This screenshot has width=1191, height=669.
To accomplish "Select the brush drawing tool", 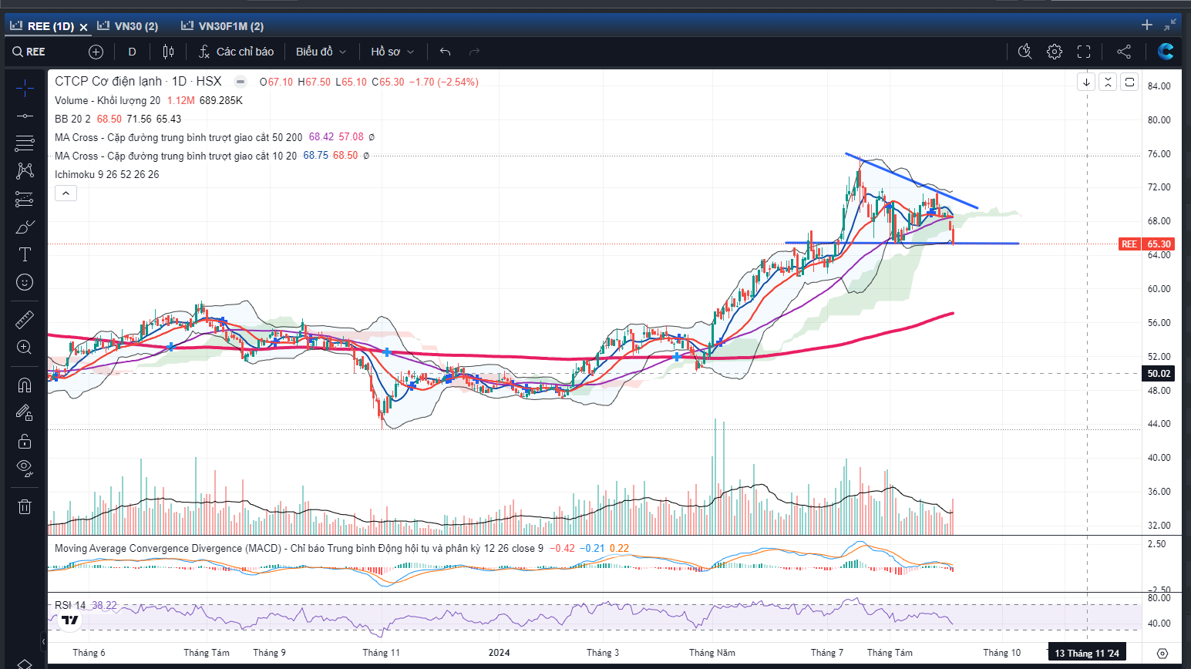I will click(x=25, y=227).
